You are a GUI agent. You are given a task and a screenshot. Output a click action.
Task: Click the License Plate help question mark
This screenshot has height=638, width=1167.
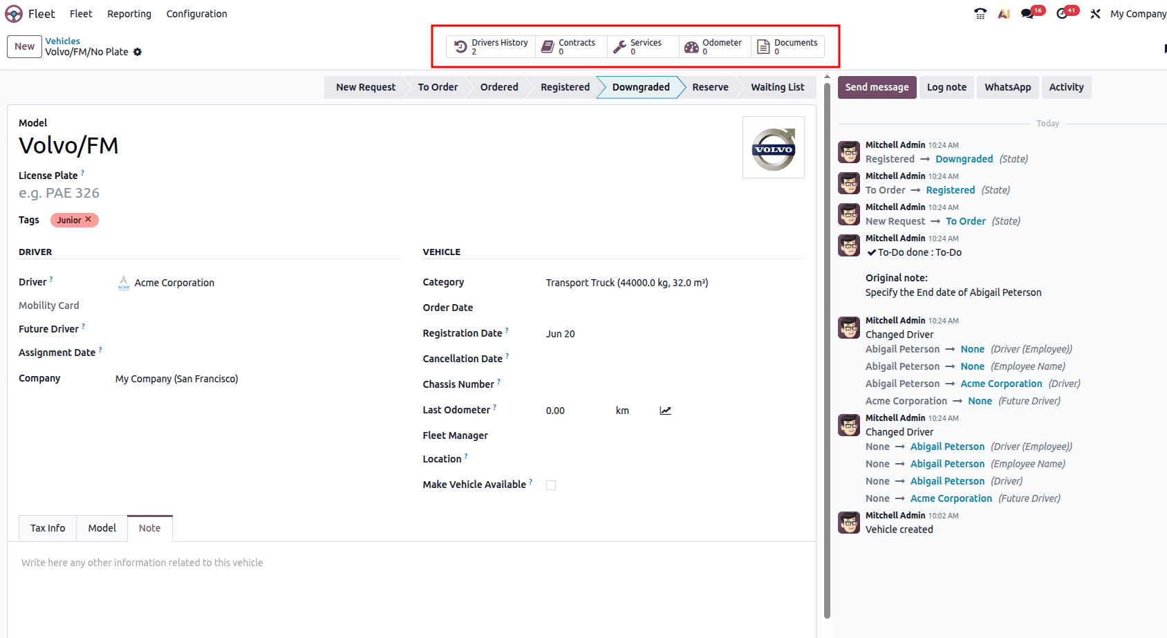pyautogui.click(x=82, y=172)
